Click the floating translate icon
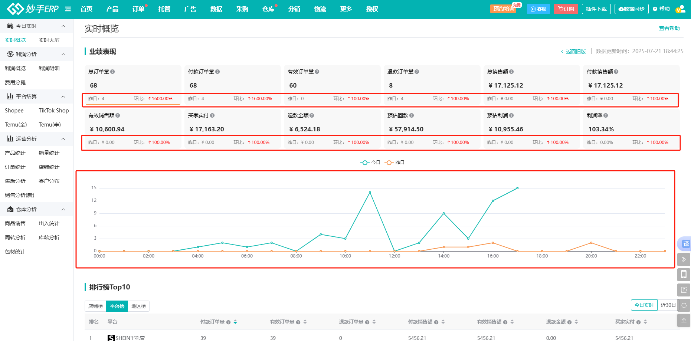 685,244
